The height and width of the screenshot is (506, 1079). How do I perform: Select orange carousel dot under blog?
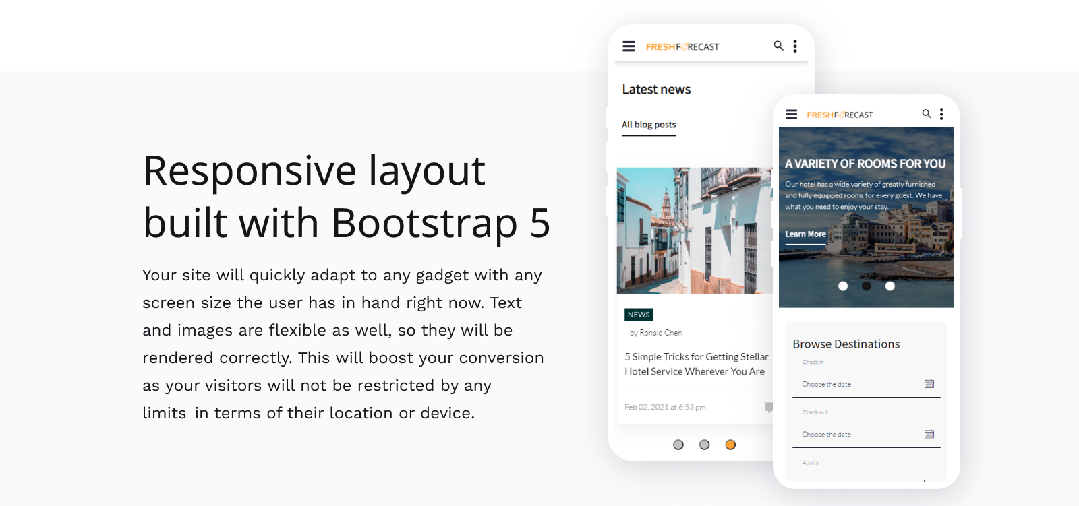(x=730, y=445)
